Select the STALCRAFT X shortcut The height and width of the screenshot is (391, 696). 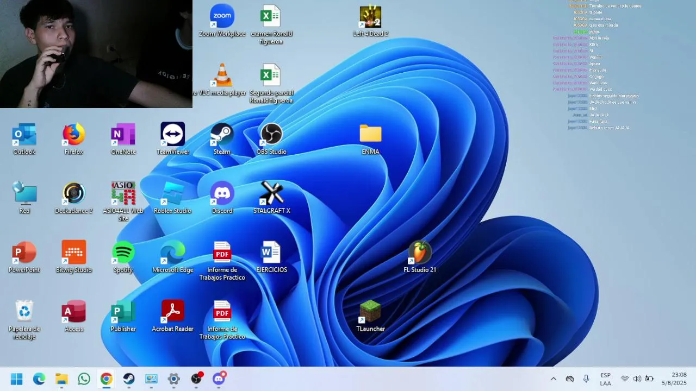[271, 198]
